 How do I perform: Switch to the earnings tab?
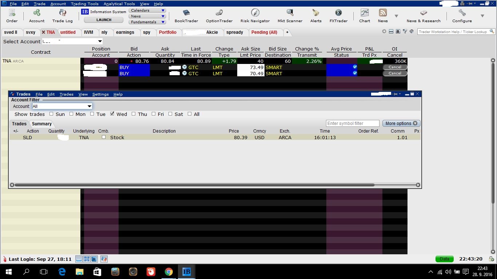125,32
